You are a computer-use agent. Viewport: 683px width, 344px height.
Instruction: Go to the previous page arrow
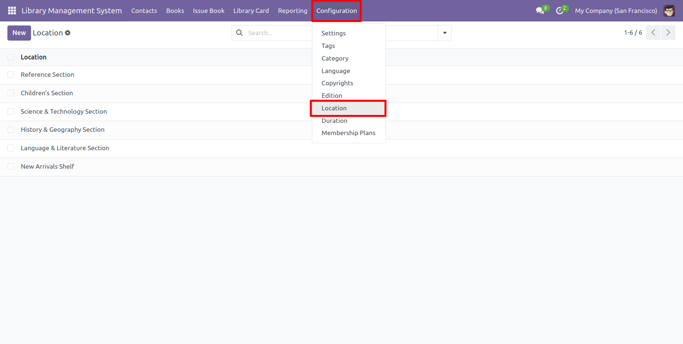653,32
